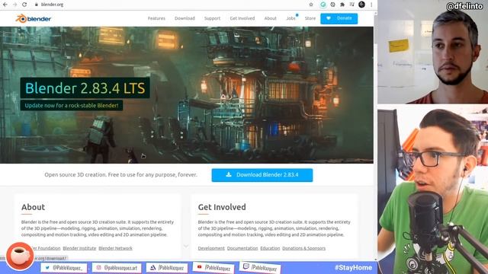
Task: Open the Blender Network link
Action: pyautogui.click(x=115, y=248)
